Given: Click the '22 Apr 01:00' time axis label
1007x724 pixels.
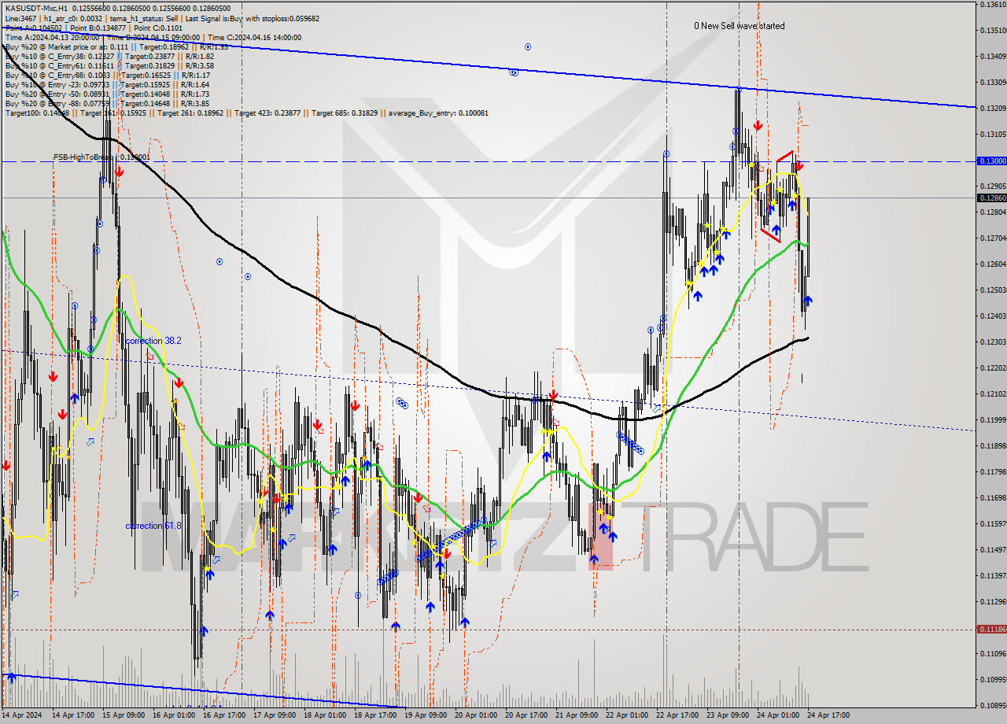Looking at the screenshot, I should tap(625, 715).
